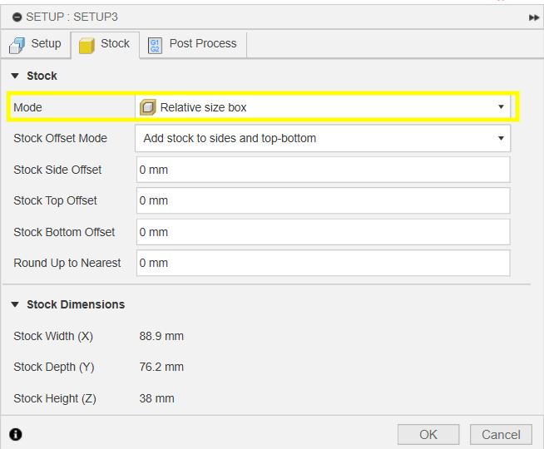This screenshot has width=544, height=449.
Task: Click the yellow Stock cube icon
Action: 87,46
